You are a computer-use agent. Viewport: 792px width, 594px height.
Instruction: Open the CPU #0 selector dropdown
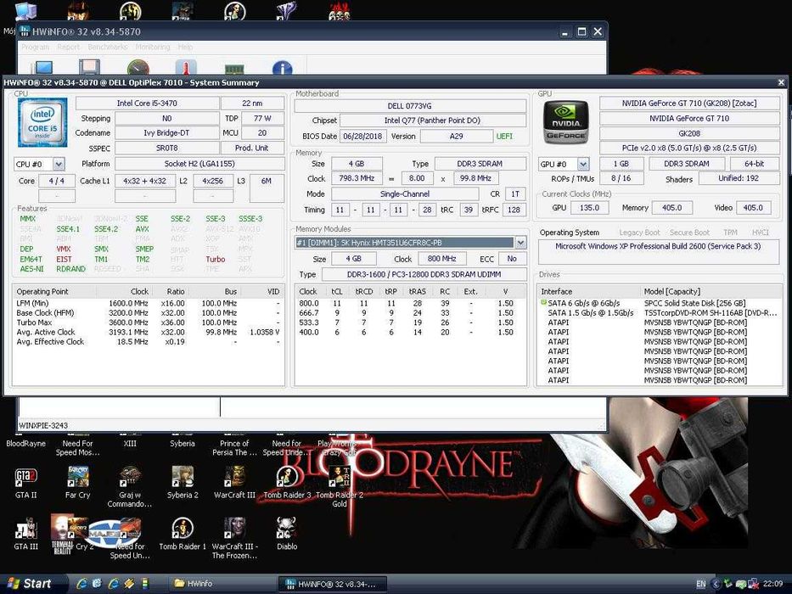pyautogui.click(x=59, y=164)
